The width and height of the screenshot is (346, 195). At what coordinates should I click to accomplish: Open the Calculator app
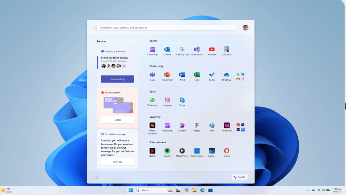(226, 50)
